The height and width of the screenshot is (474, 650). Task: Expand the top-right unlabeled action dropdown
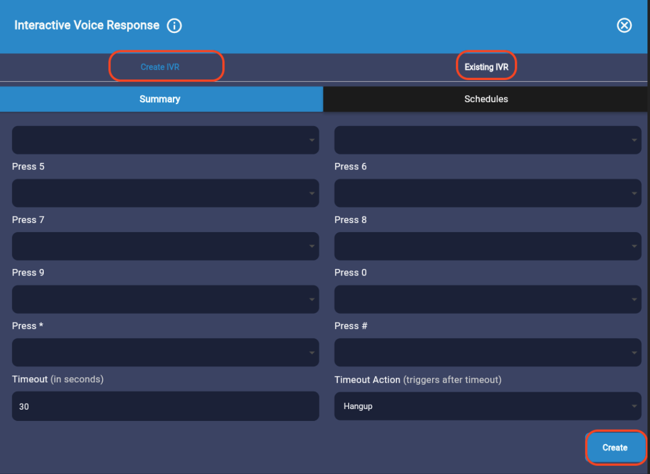(488, 140)
